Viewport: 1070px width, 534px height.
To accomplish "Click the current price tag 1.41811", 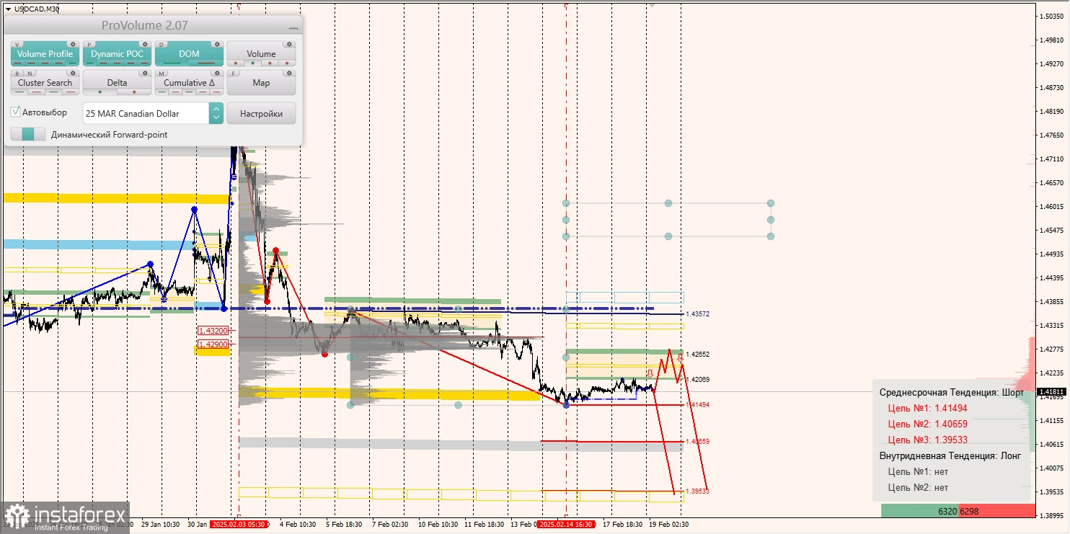I will tap(1051, 392).
